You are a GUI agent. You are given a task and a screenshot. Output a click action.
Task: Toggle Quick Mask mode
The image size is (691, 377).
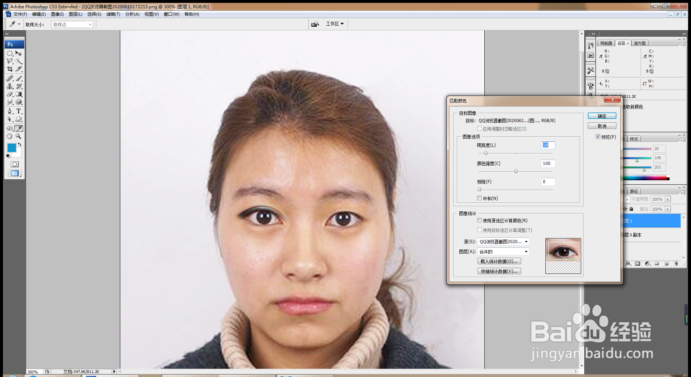tap(15, 164)
